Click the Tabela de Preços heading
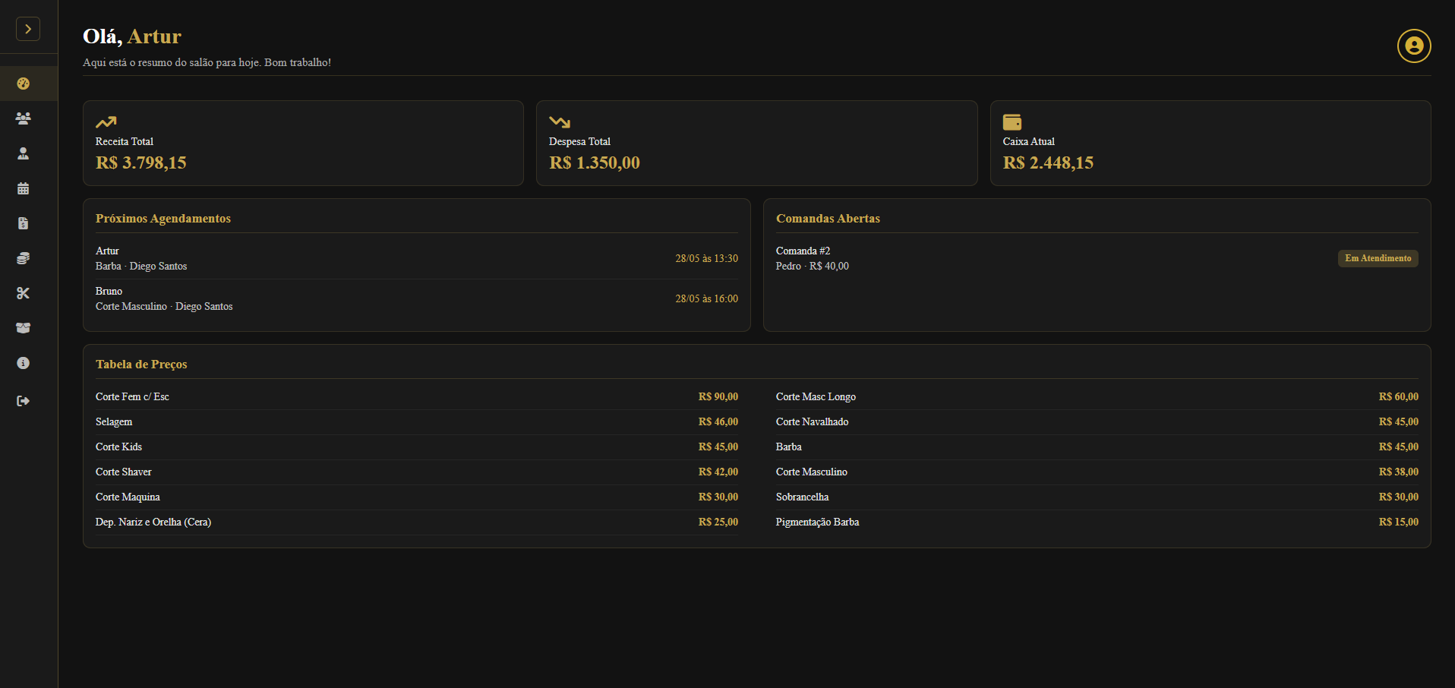The width and height of the screenshot is (1455, 688). pos(141,365)
